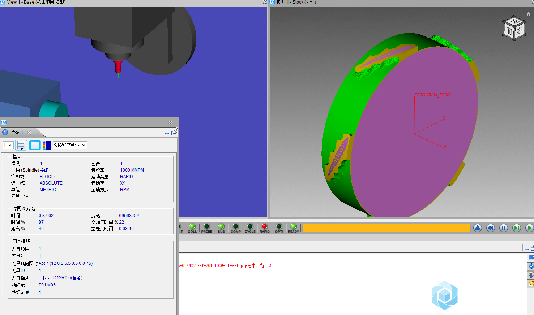The width and height of the screenshot is (534, 315).
Task: Click the Apt 7 tool geometry value
Action: point(65,263)
